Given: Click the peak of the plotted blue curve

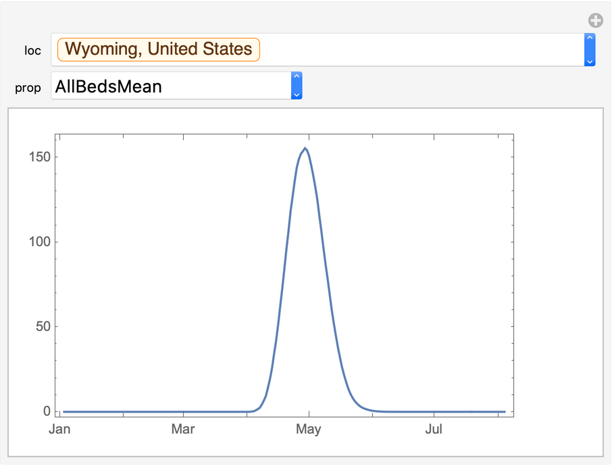Looking at the screenshot, I should [305, 149].
